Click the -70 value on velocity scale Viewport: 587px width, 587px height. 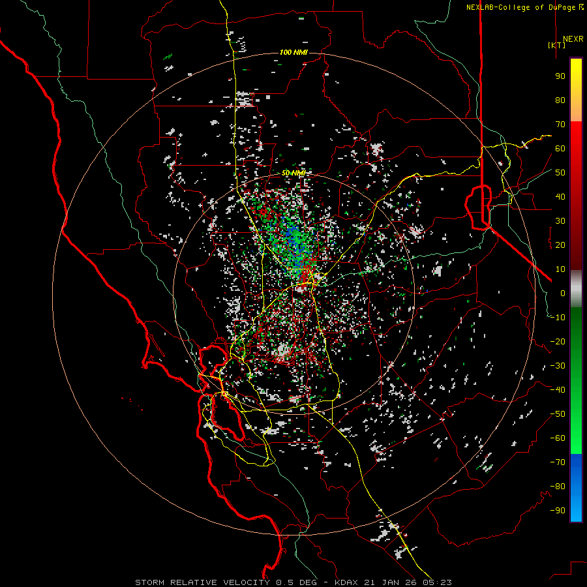click(x=558, y=462)
